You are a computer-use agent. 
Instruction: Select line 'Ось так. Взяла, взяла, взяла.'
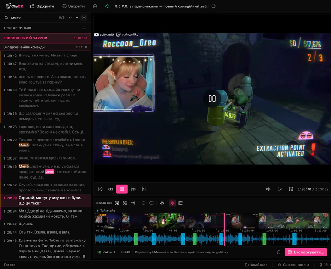pos(46,232)
